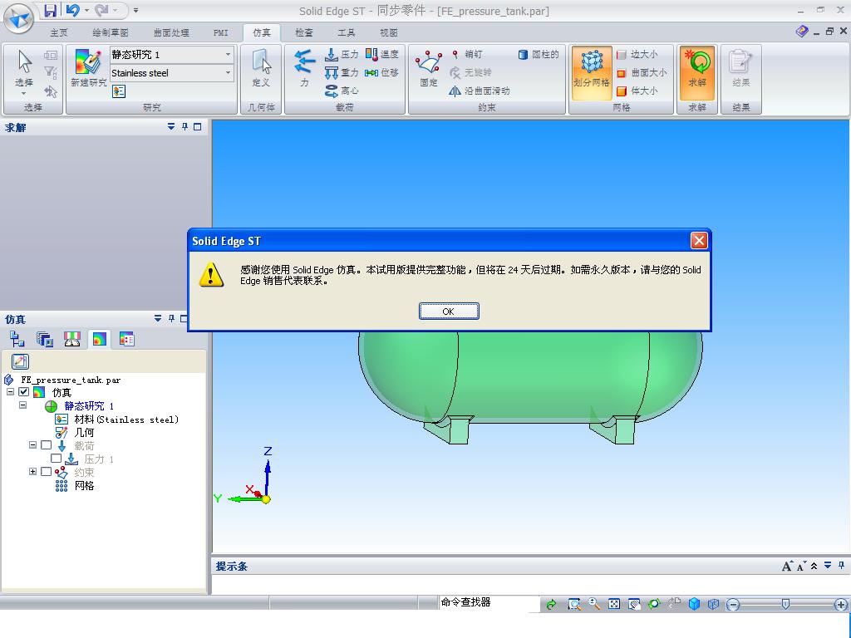Image resolution: width=851 pixels, height=638 pixels.
Task: Select the 位移 displacement load
Action: click(381, 73)
